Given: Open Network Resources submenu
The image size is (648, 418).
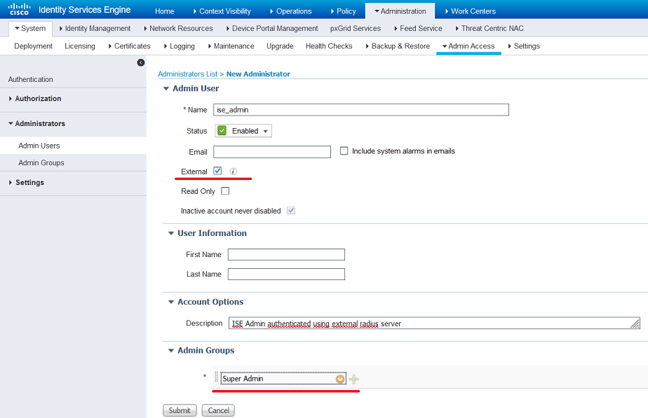Looking at the screenshot, I should (x=178, y=28).
